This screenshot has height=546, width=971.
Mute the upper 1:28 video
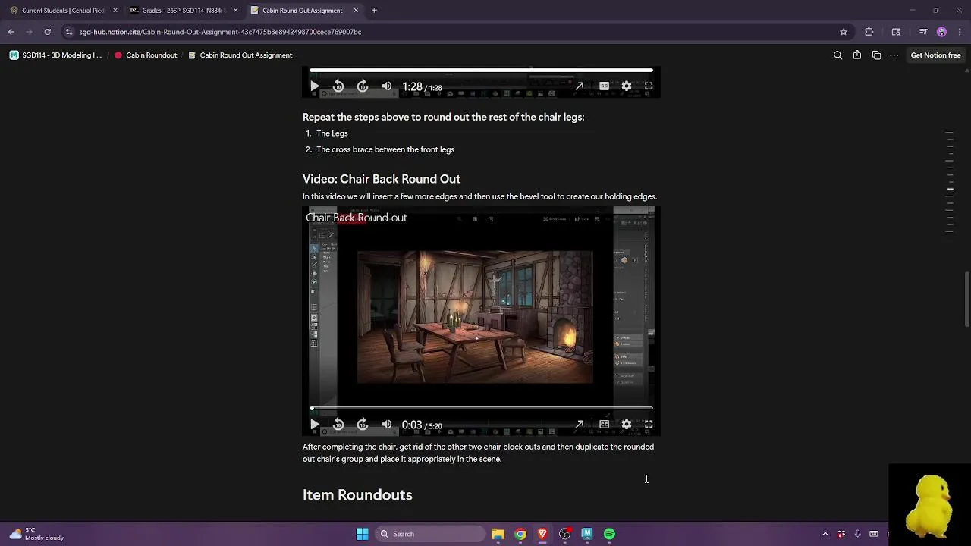[387, 86]
